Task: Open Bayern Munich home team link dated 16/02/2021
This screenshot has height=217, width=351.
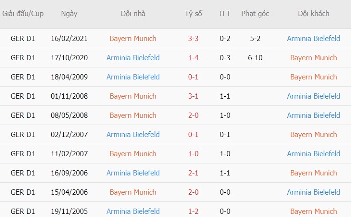Action: [133, 39]
